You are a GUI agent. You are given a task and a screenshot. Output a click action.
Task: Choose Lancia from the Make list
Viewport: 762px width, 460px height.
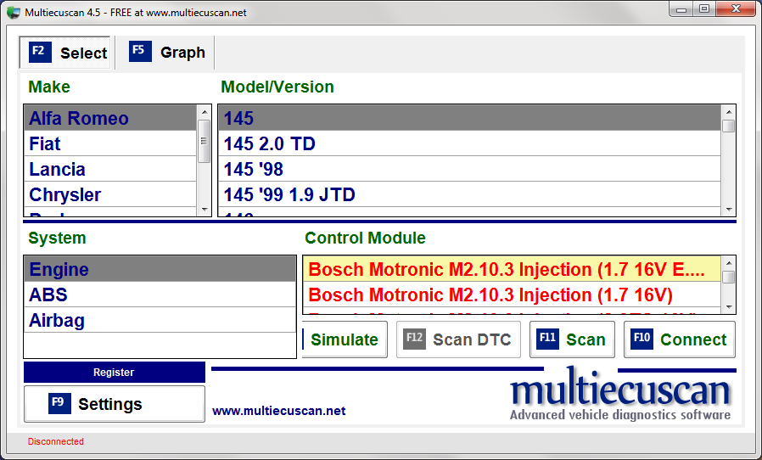coord(109,169)
